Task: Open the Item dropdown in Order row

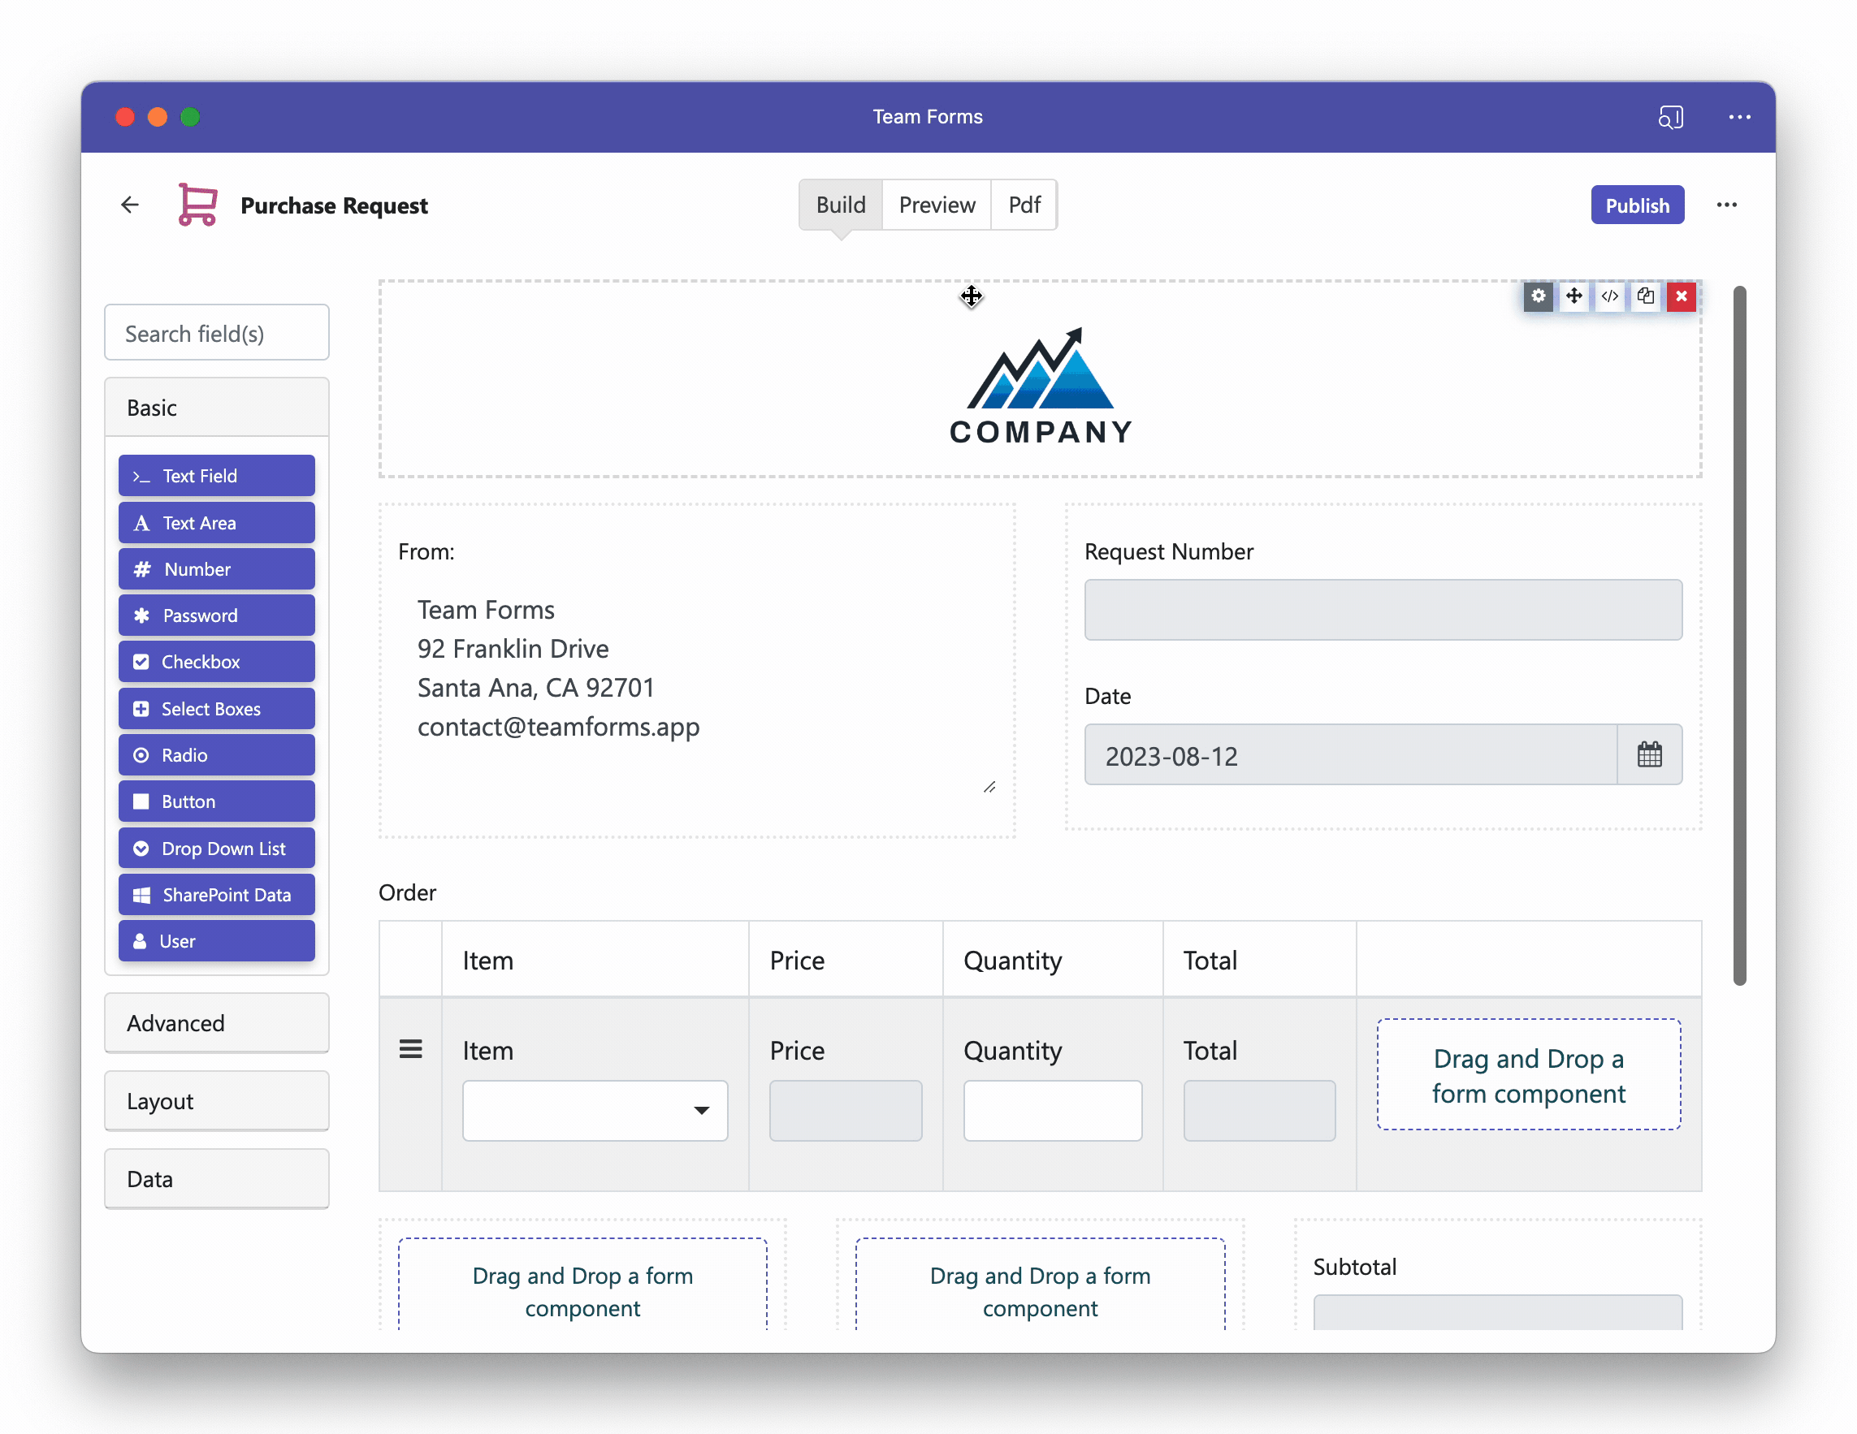Action: click(x=595, y=1110)
